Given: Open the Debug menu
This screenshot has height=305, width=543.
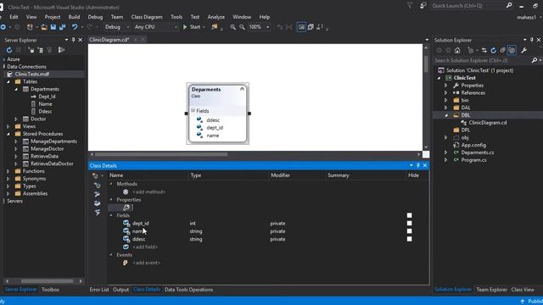Looking at the screenshot, I should click(x=95, y=17).
